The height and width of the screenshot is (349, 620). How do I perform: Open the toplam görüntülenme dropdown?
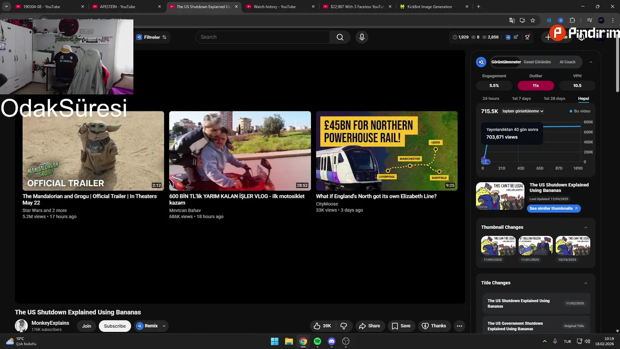[x=523, y=111]
